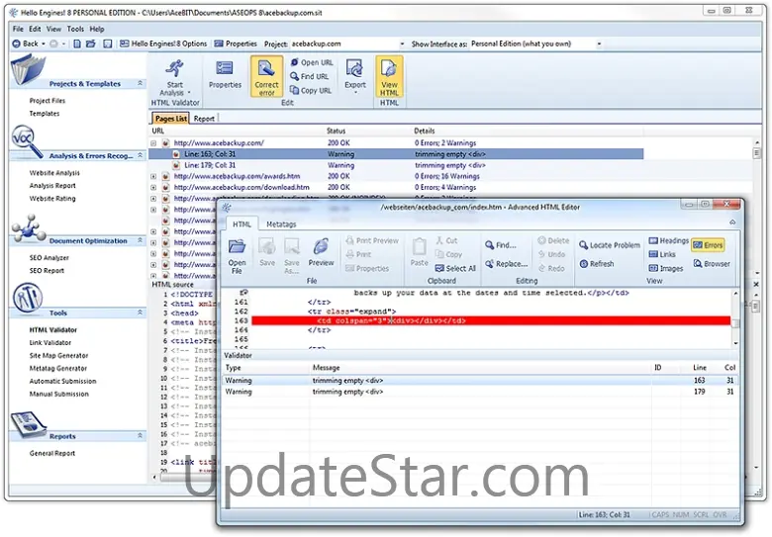The width and height of the screenshot is (772, 537).
Task: Click the Start Analysis running-man icon
Action: tap(174, 69)
